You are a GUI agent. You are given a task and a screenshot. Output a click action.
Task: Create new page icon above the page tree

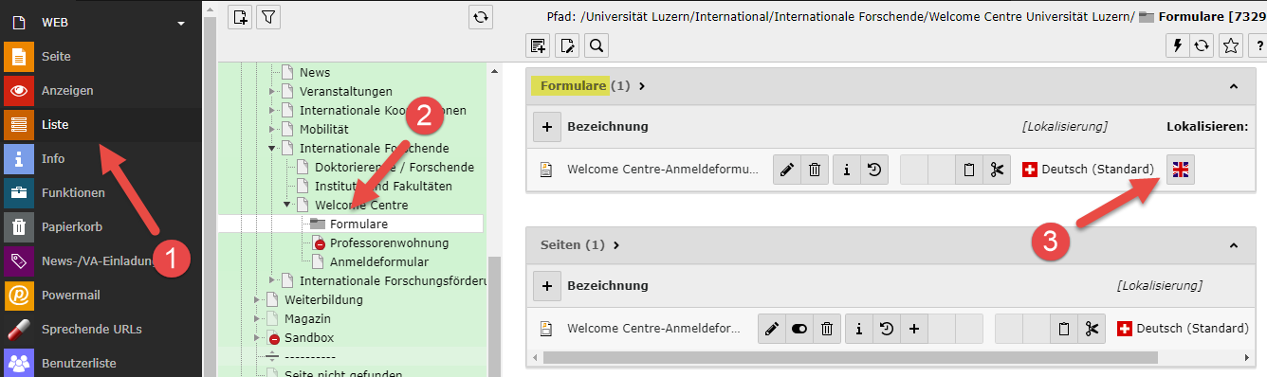click(241, 16)
